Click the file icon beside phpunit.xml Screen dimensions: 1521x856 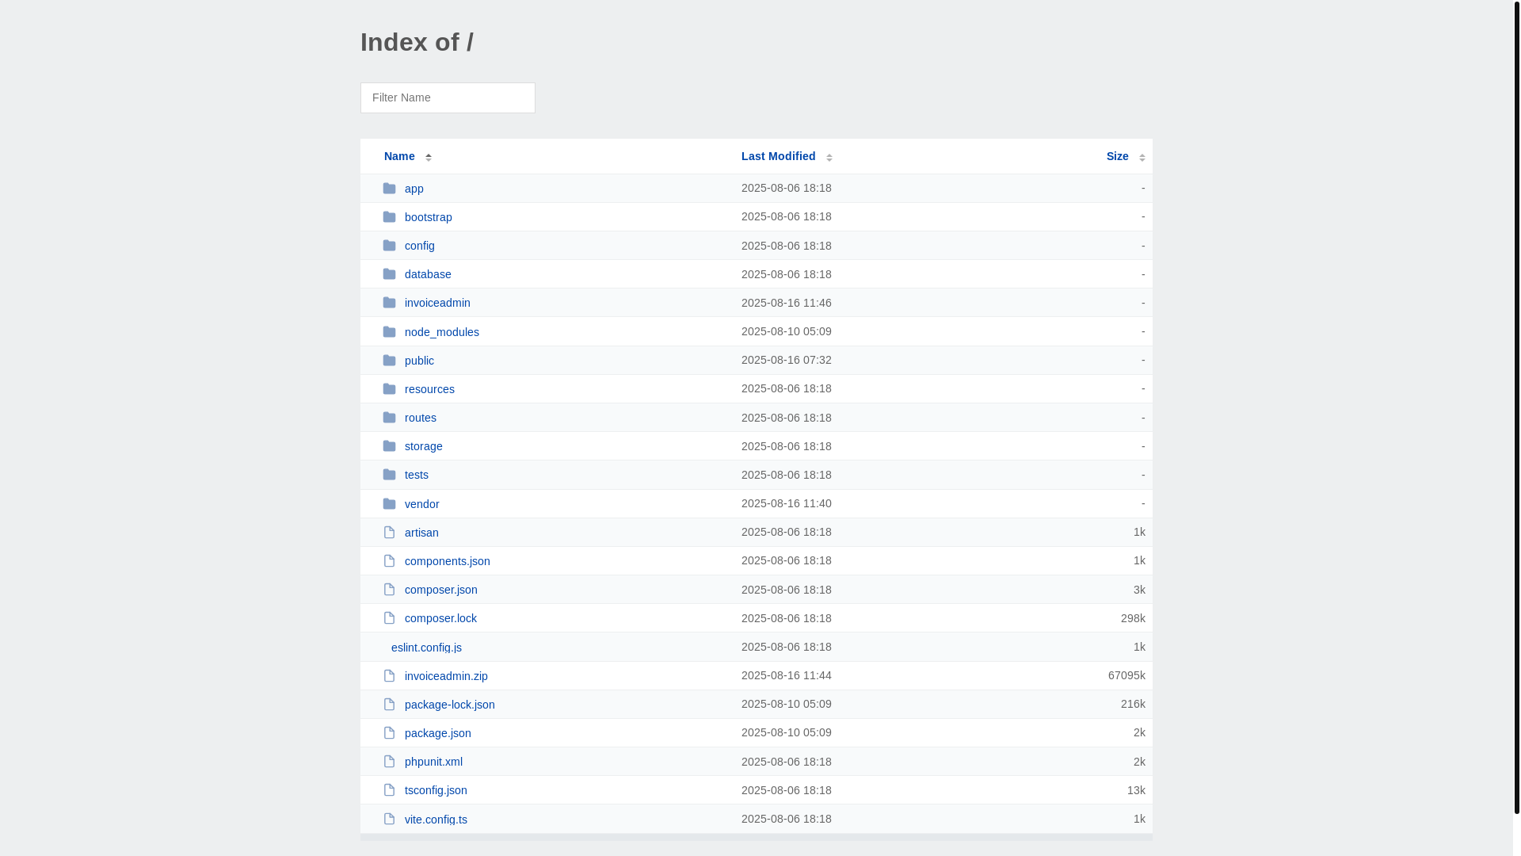[x=389, y=762]
